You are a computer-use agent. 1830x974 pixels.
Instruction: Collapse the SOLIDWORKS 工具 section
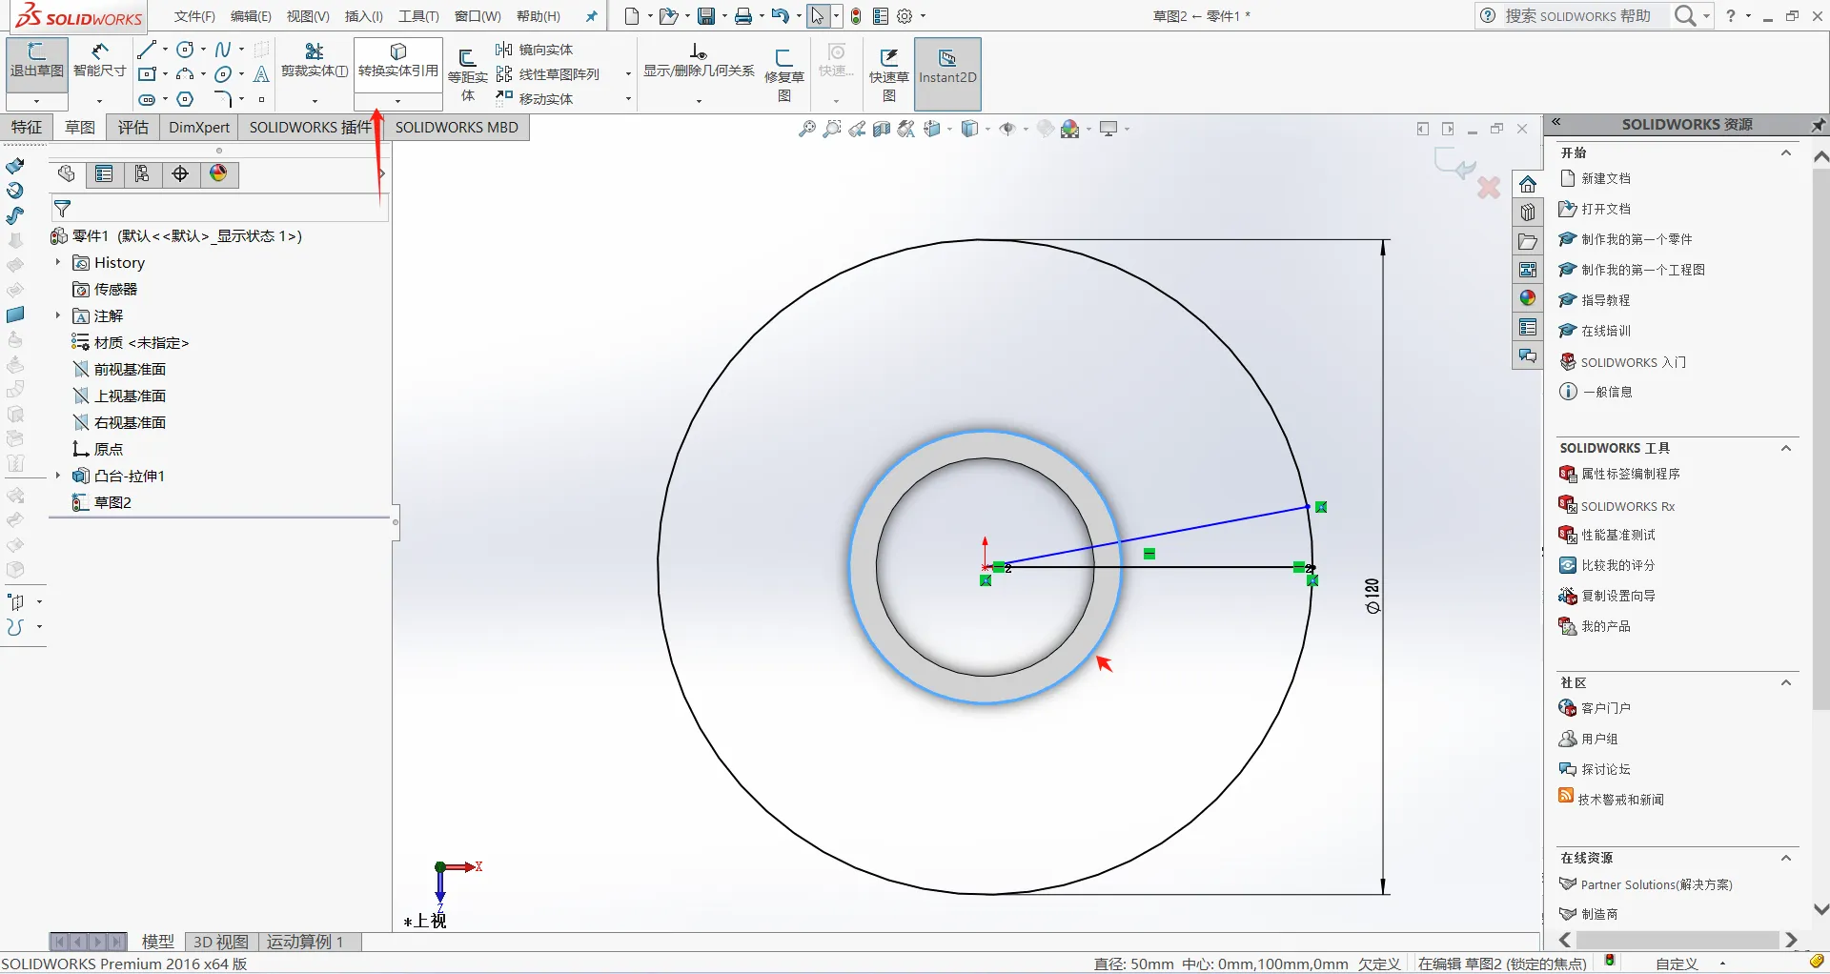coord(1786,448)
